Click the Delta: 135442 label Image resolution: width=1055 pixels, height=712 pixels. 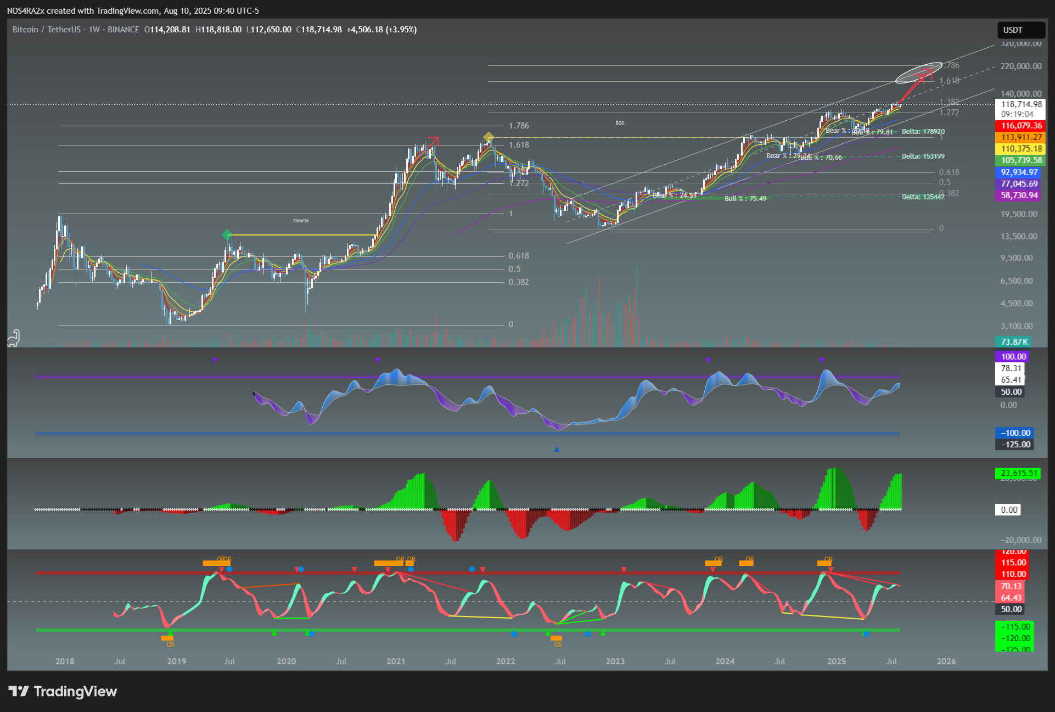coord(923,197)
